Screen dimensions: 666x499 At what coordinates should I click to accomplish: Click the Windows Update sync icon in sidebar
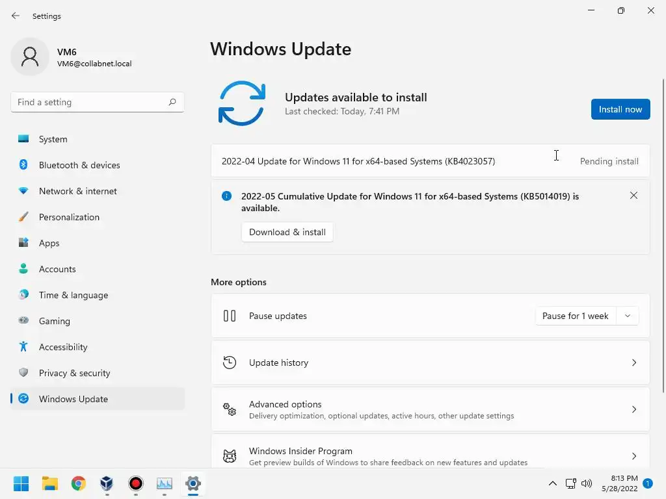tap(23, 398)
